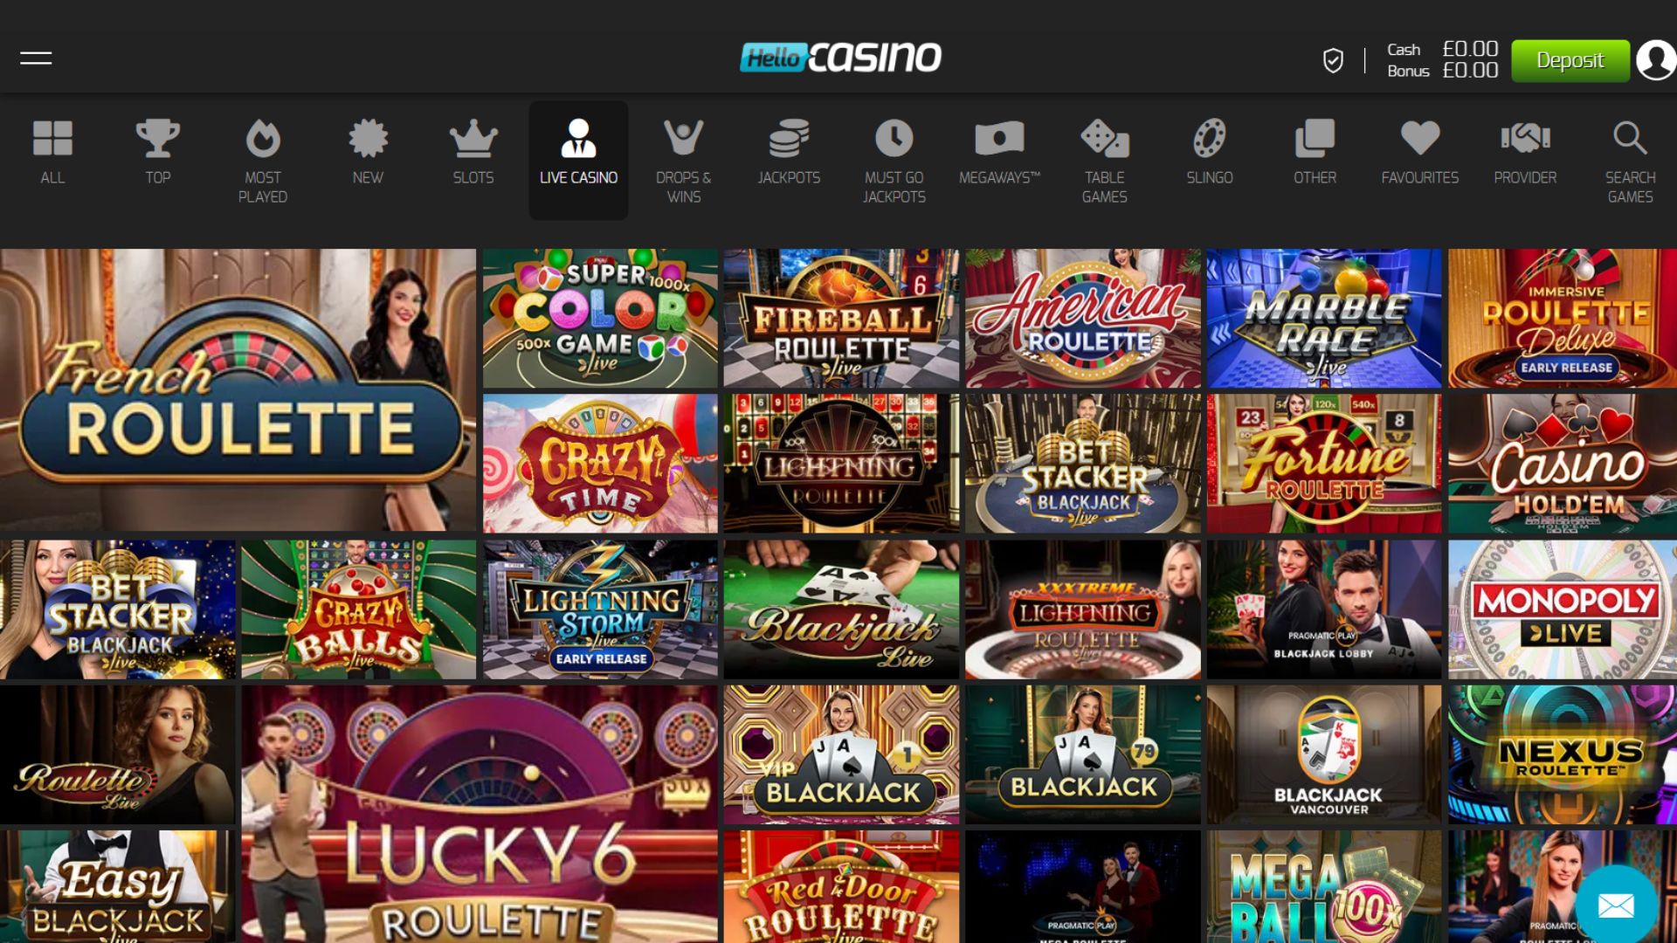The image size is (1677, 943).
Task: Click the green Deposit button
Action: tap(1570, 60)
